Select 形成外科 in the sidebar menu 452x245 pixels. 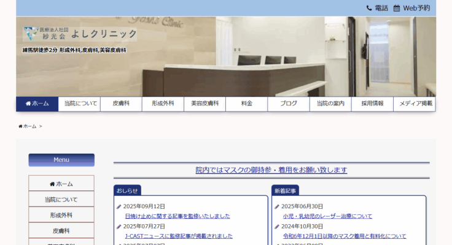point(61,215)
